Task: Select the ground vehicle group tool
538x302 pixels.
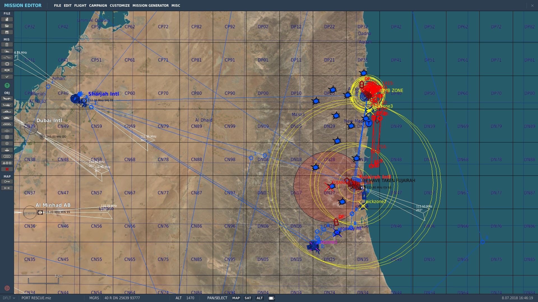Action: (7, 118)
